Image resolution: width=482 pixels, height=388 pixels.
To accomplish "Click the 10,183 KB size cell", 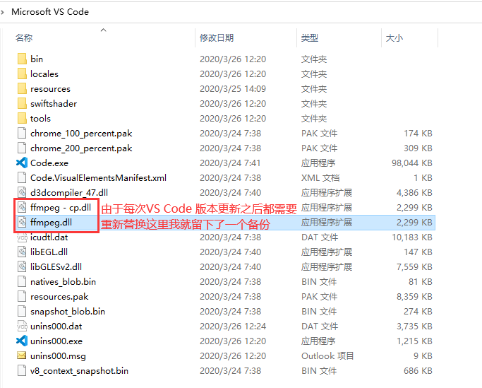I will (x=412, y=237).
